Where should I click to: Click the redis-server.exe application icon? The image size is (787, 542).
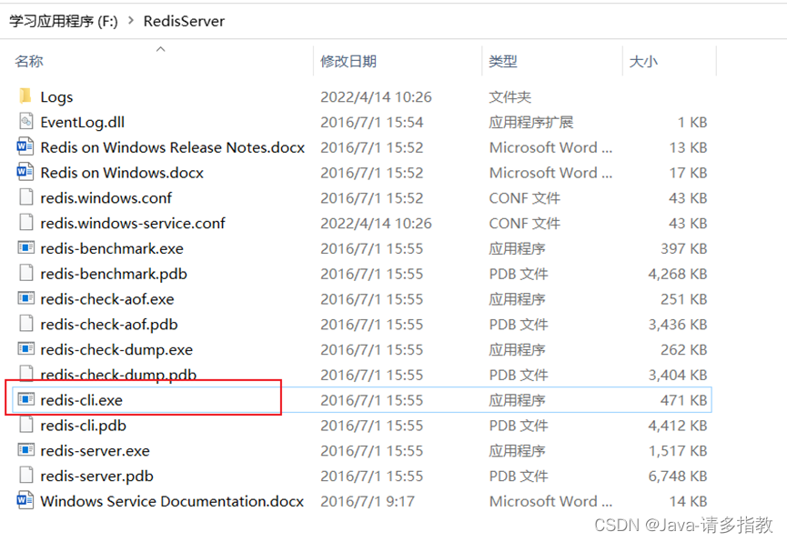(26, 449)
